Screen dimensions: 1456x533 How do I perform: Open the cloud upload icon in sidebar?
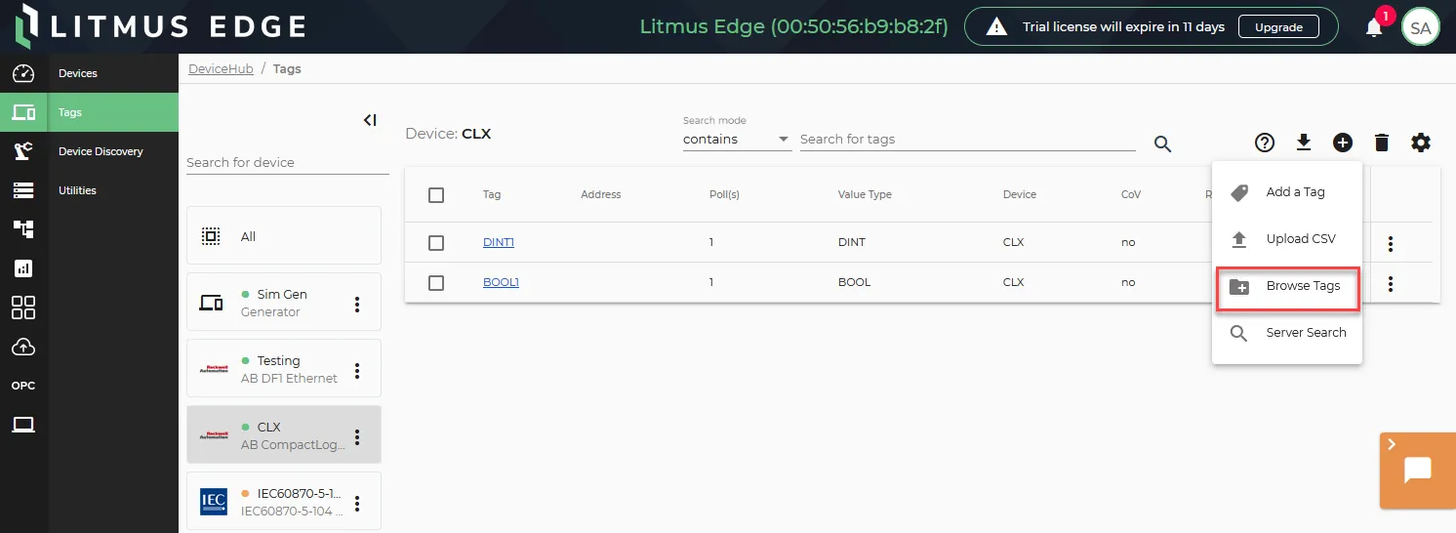pyautogui.click(x=23, y=347)
